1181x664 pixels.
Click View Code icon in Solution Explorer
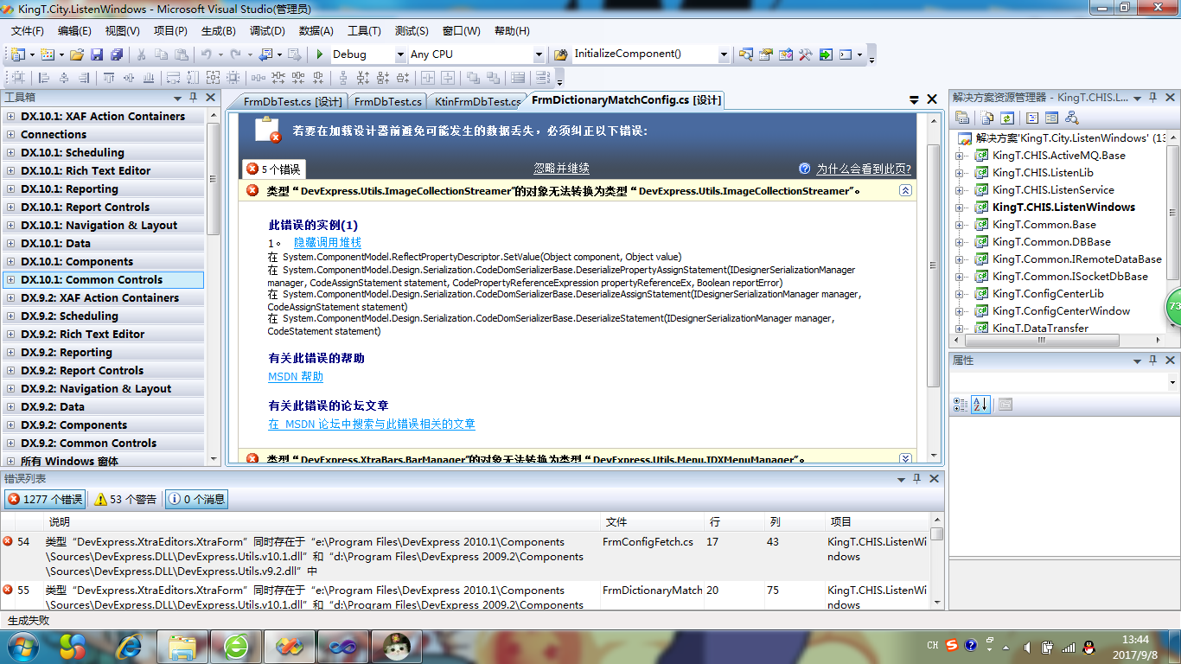(x=1031, y=118)
